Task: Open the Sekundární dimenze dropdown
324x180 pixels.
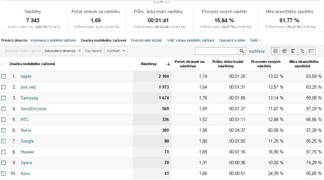Action: pyautogui.click(x=63, y=51)
